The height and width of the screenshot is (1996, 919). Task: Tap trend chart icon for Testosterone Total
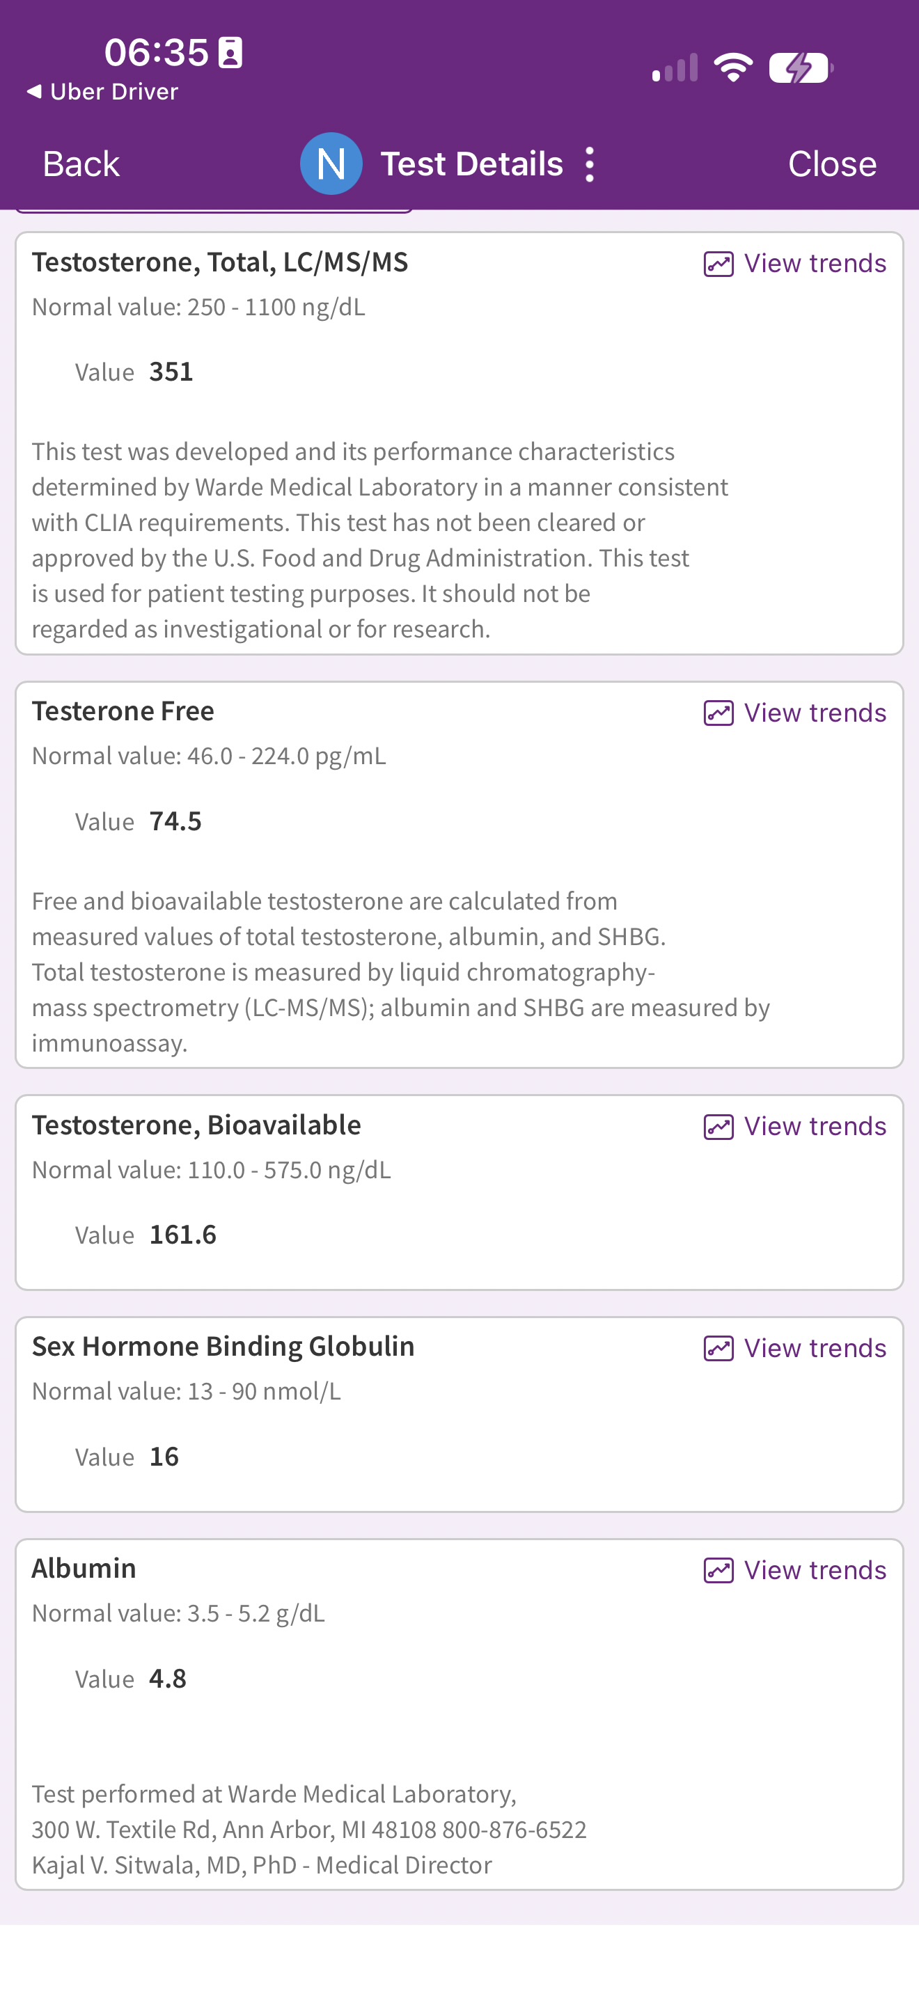[718, 264]
